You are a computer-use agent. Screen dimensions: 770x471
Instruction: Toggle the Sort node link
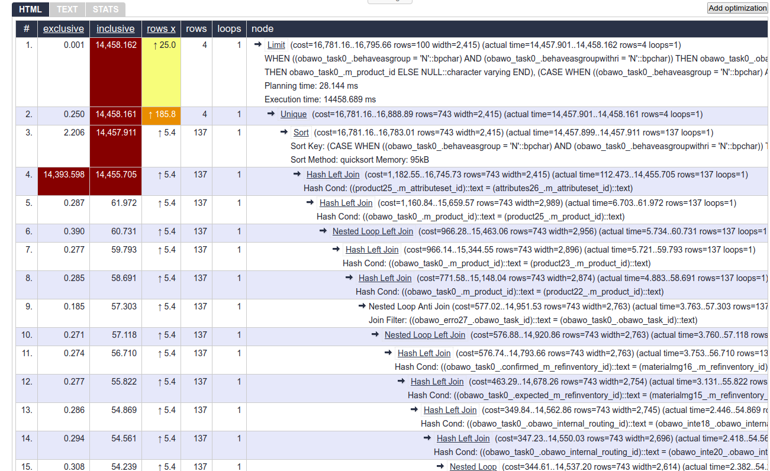point(301,133)
